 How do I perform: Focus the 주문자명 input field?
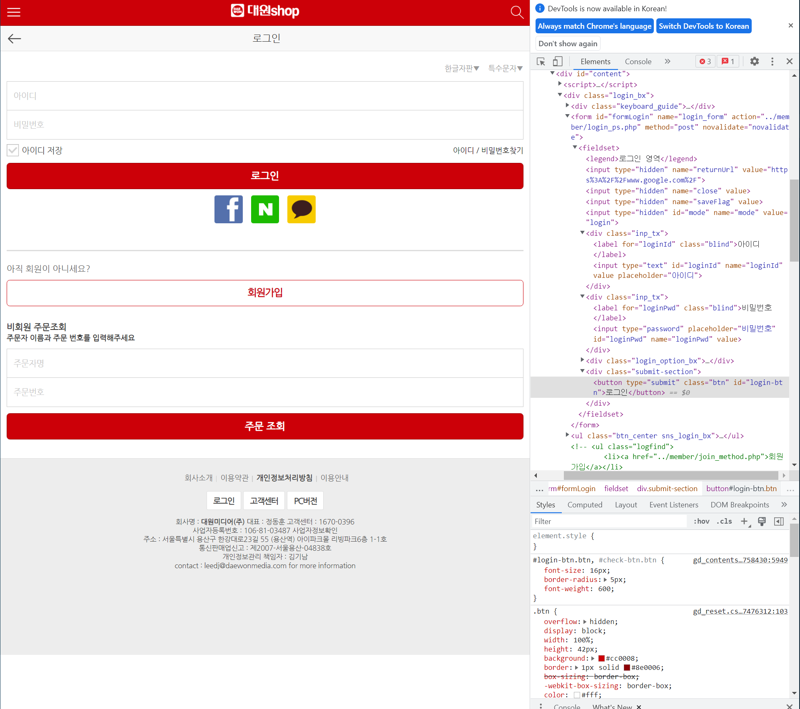point(265,363)
